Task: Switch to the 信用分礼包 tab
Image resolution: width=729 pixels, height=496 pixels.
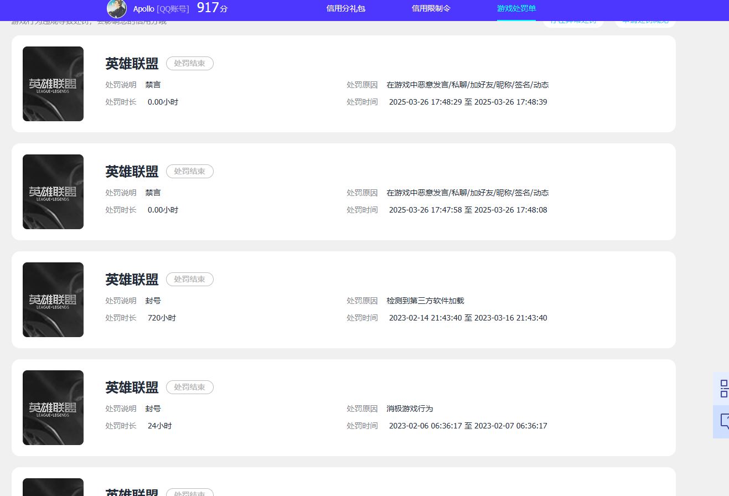Action: point(345,9)
